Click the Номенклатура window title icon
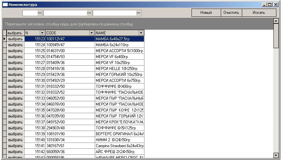This screenshot has height=161, width=281. click(x=5, y=5)
